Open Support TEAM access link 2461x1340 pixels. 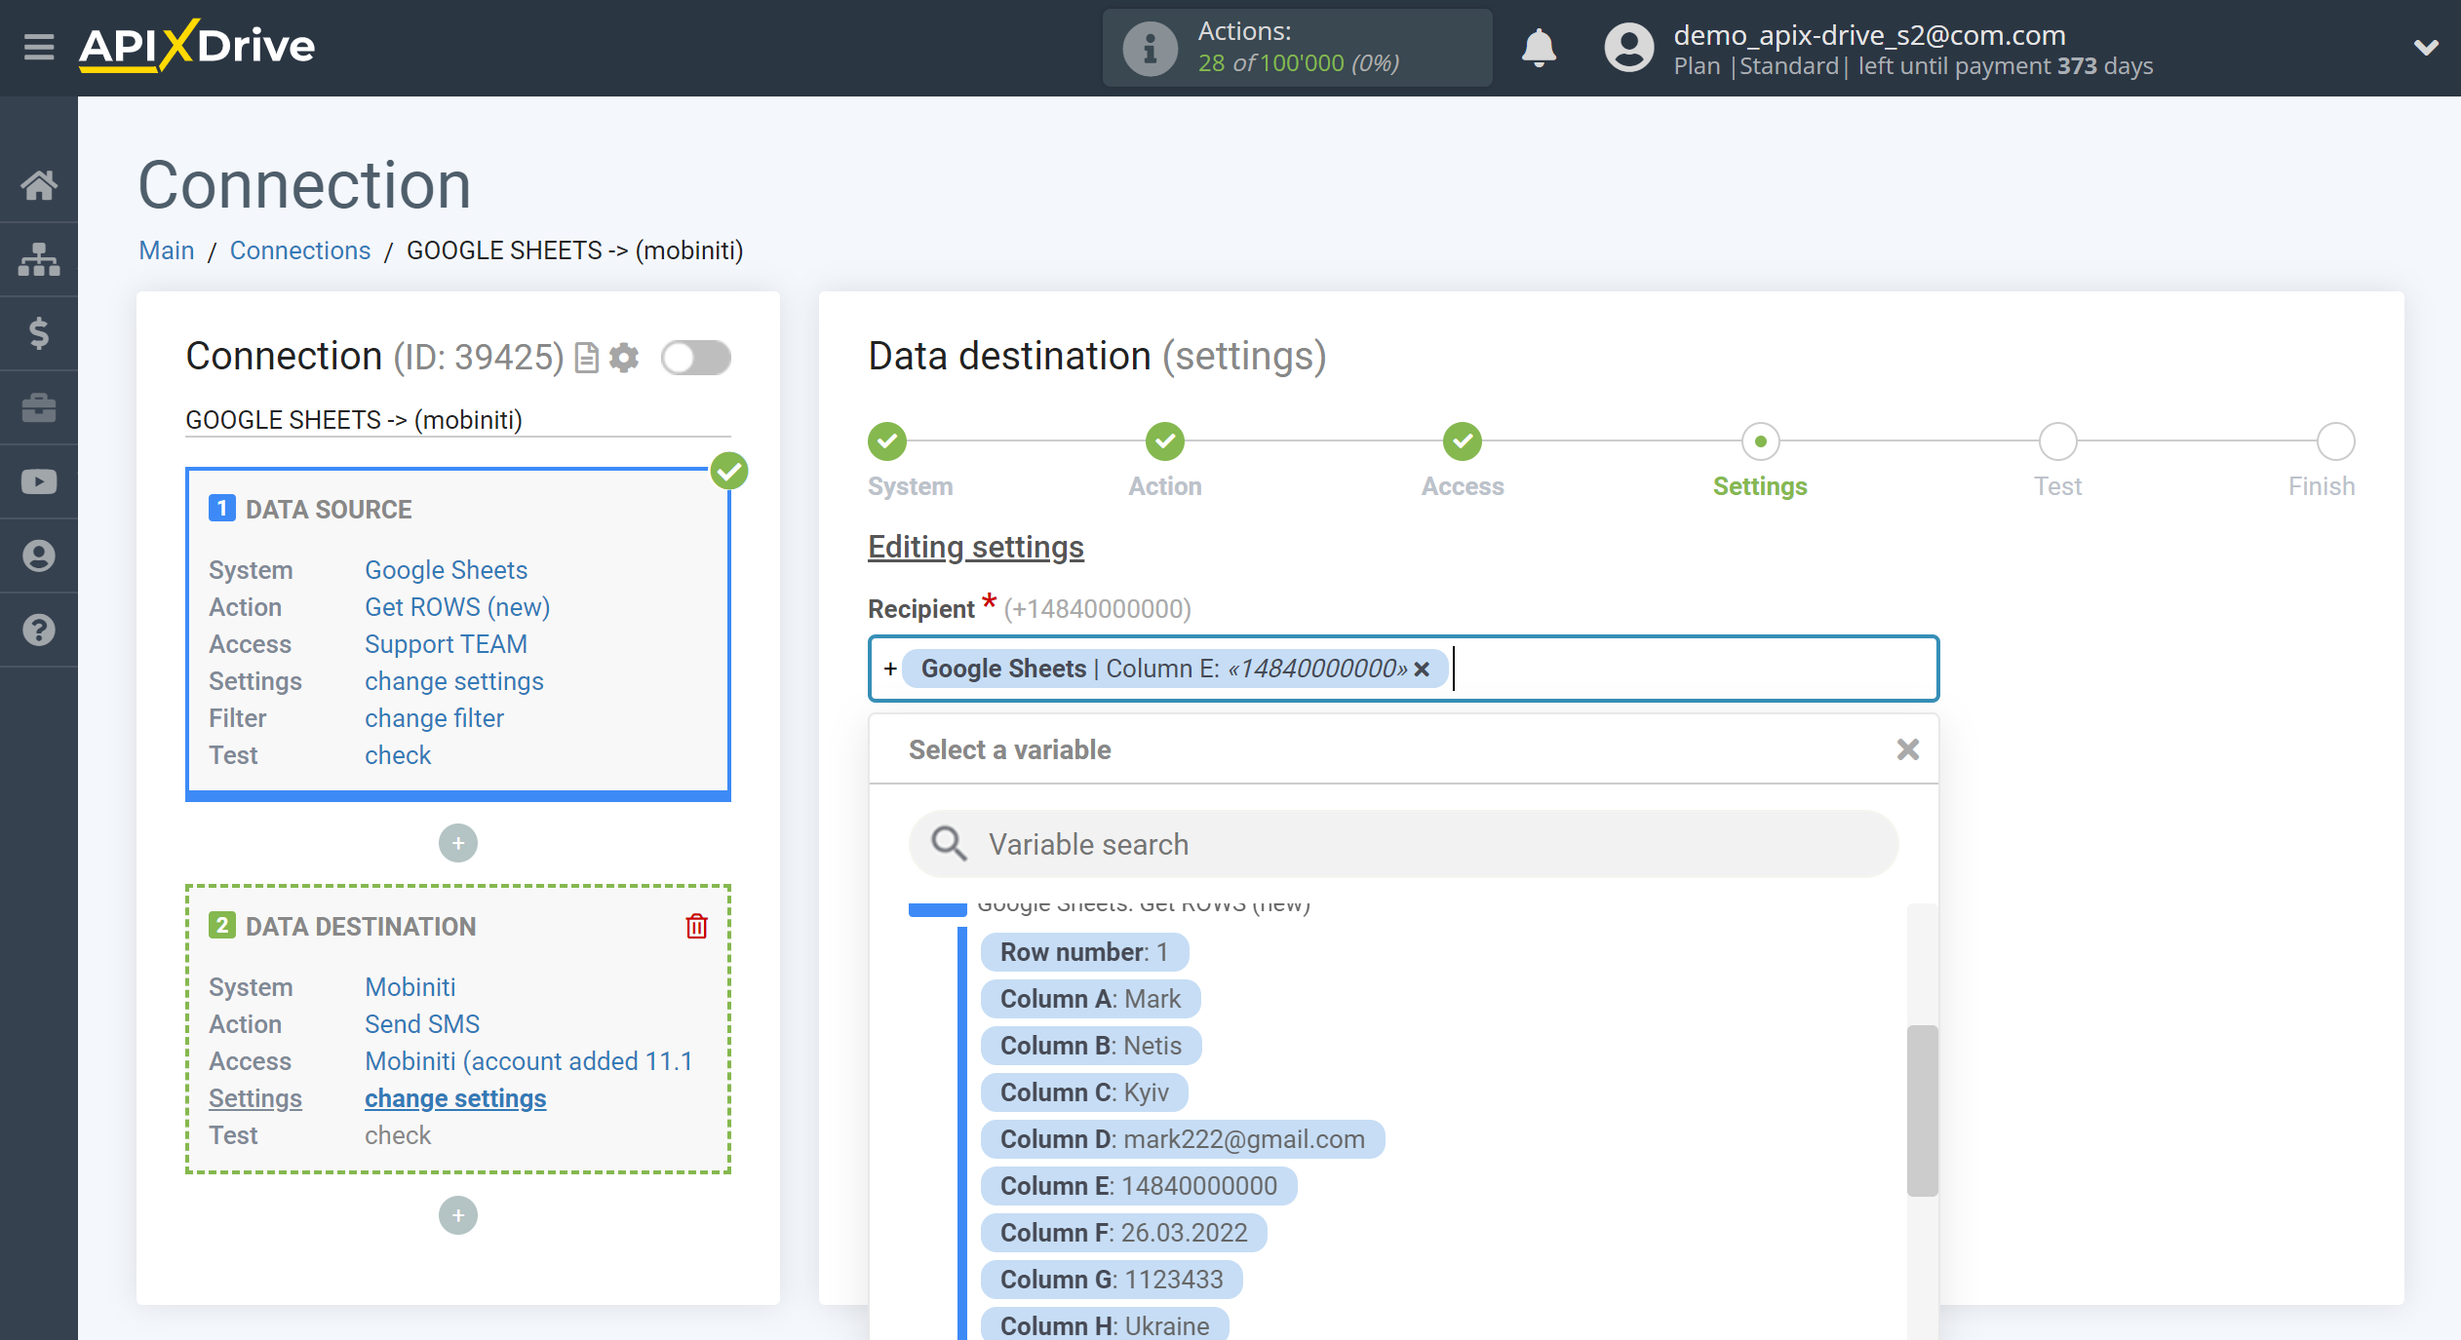tap(446, 644)
